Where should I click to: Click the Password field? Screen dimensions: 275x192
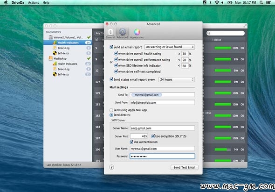click(162, 156)
